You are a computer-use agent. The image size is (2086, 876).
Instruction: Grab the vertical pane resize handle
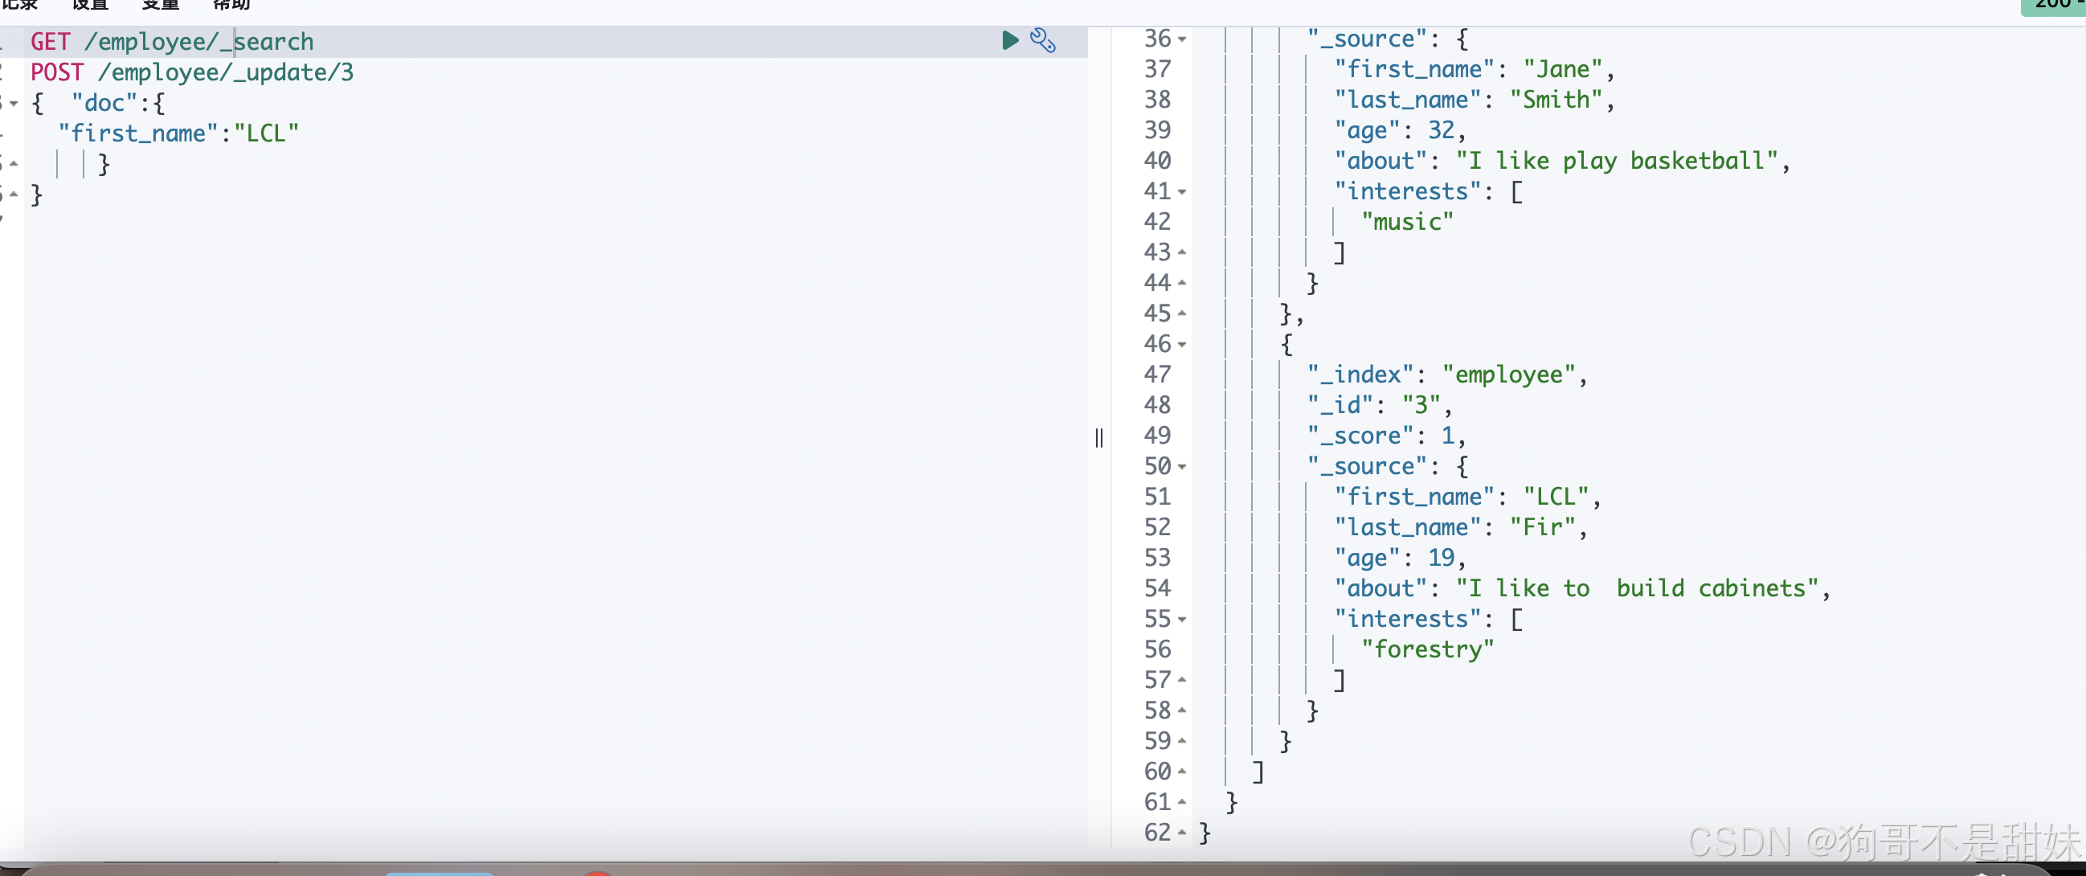click(1099, 438)
